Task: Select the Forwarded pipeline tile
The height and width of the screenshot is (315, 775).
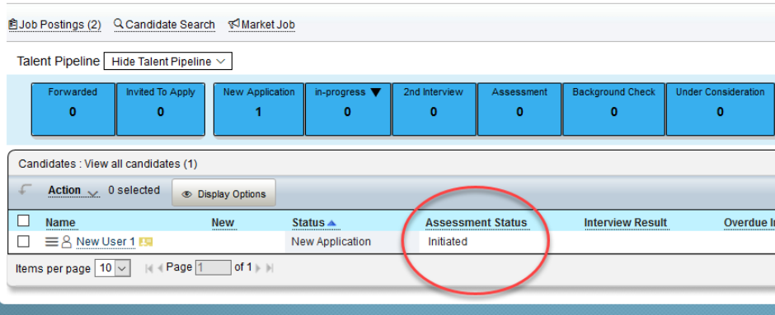Action: point(73,109)
